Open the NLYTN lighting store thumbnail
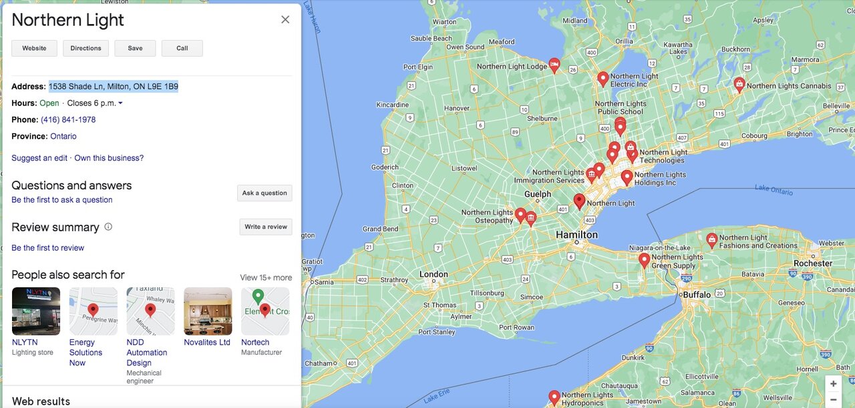This screenshot has height=408, width=855. click(36, 311)
